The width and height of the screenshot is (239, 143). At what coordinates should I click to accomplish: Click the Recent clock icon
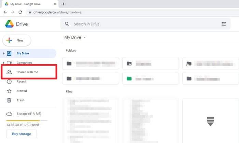9,82
